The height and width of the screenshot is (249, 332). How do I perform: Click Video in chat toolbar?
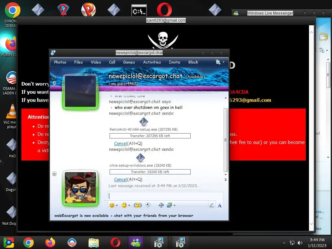click(x=96, y=62)
